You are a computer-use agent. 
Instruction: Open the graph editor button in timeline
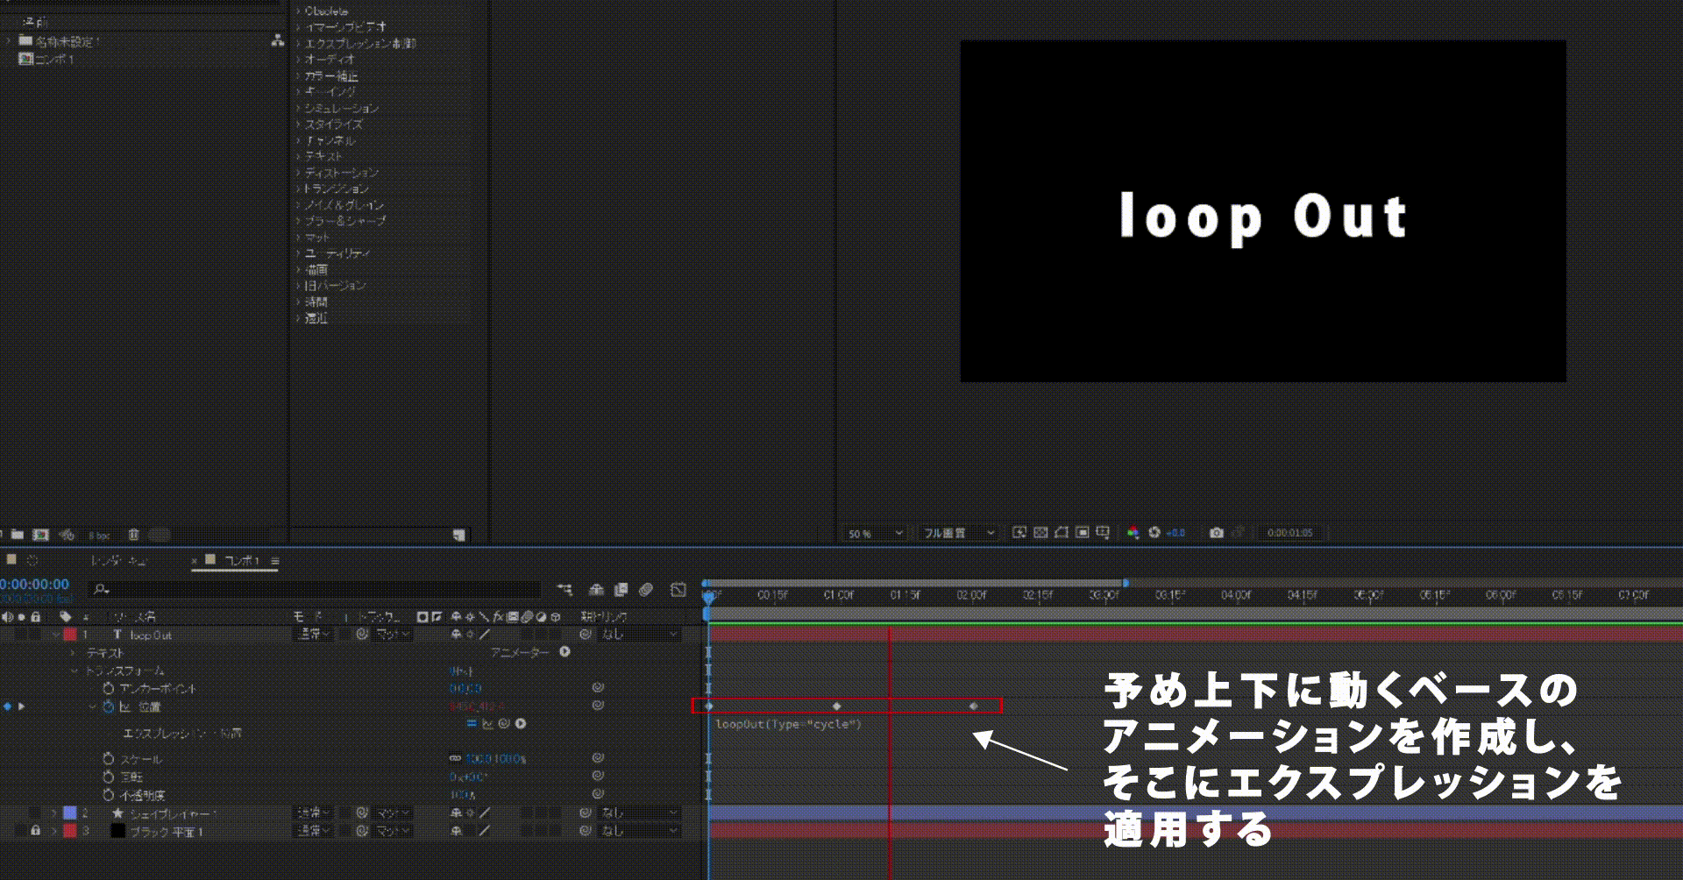pos(678,590)
